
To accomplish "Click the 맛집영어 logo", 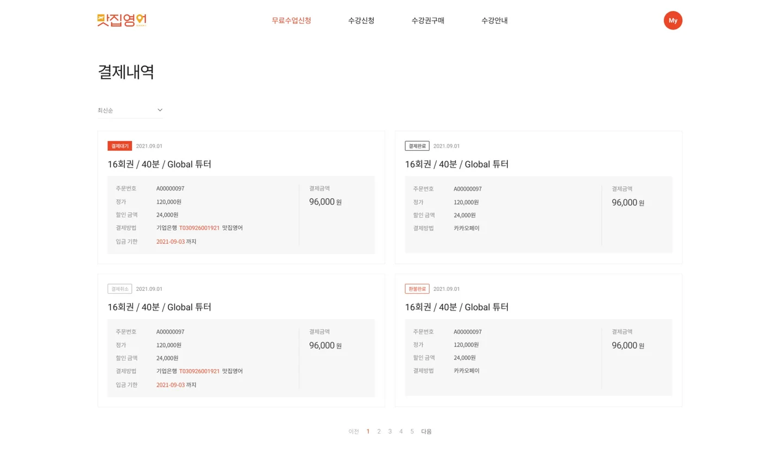I will point(122,20).
